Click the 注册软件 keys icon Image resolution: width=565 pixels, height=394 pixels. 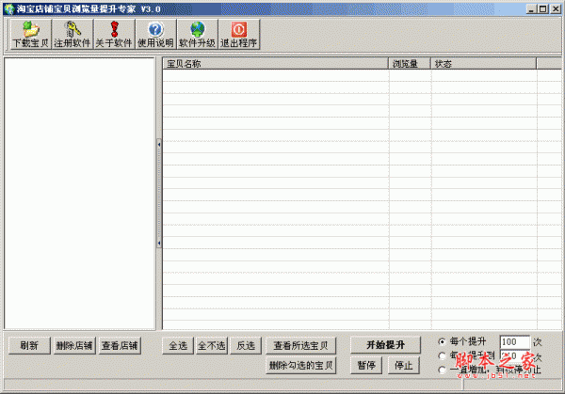73,34
